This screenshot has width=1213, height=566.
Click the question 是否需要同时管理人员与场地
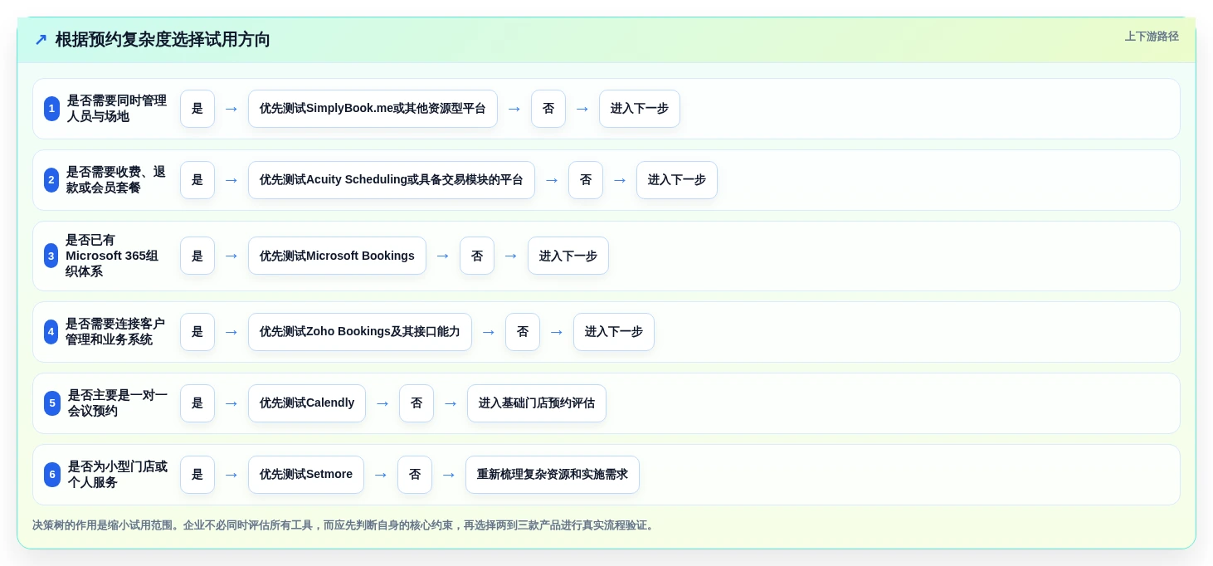pos(117,109)
